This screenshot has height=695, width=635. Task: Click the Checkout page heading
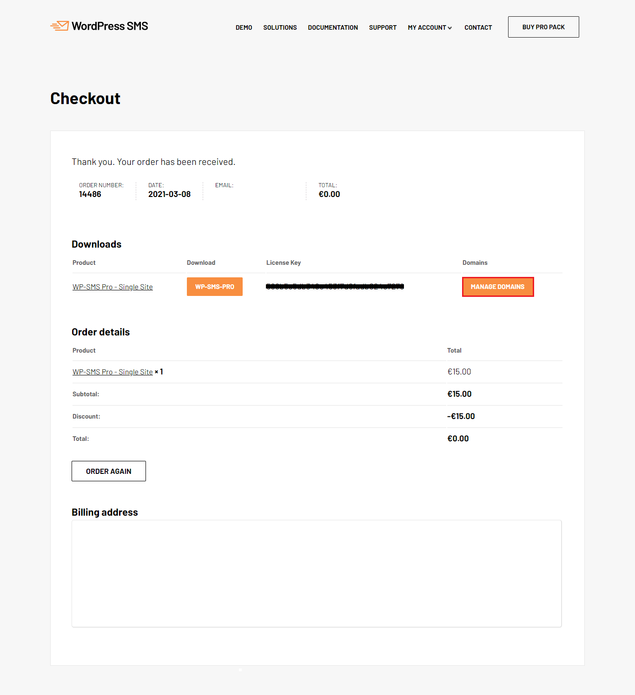pyautogui.click(x=86, y=98)
